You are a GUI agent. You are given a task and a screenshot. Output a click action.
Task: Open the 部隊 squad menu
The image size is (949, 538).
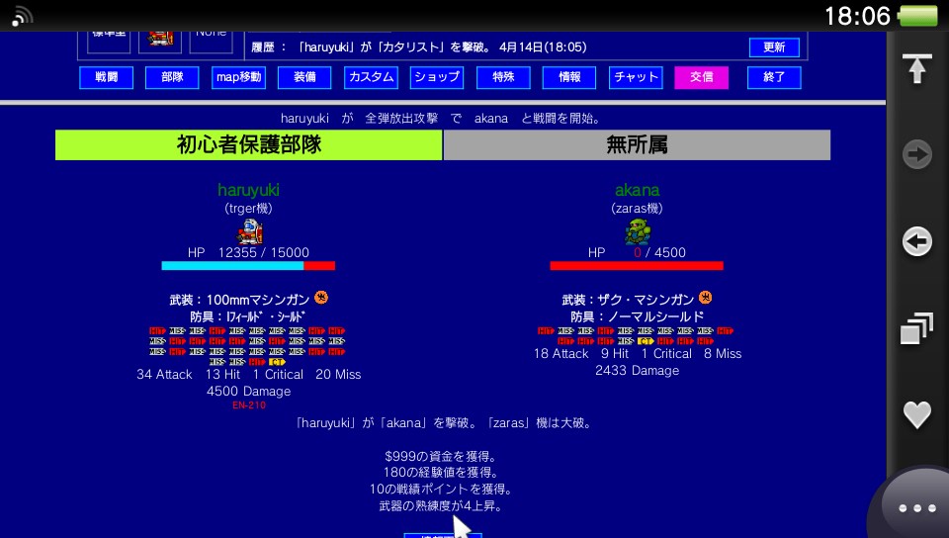[172, 77]
